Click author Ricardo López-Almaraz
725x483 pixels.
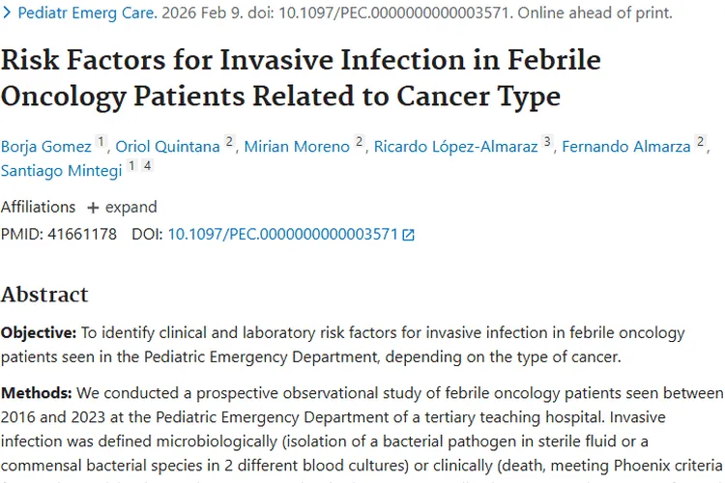coord(456,147)
